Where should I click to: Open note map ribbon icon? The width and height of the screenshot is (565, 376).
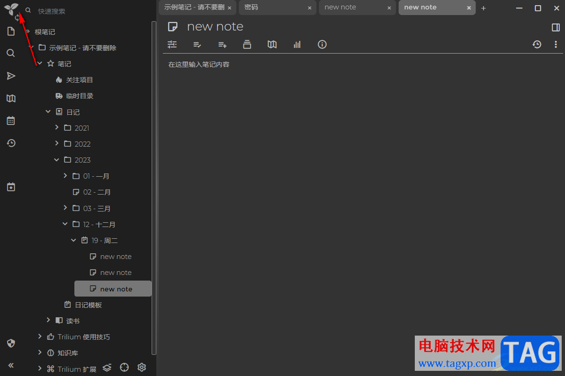pos(272,44)
